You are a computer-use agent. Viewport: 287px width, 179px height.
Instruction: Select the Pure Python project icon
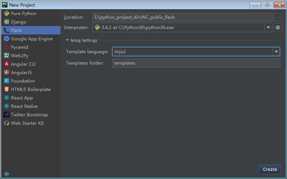tap(7, 13)
